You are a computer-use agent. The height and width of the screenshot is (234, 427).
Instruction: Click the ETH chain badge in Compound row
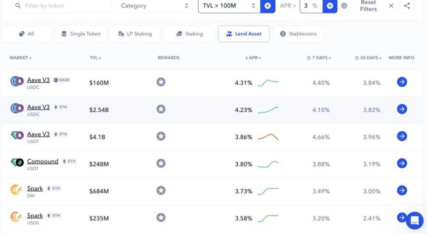point(69,161)
